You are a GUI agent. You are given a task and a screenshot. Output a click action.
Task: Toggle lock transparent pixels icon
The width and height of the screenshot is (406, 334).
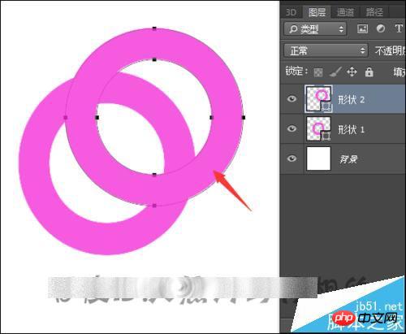[x=318, y=72]
